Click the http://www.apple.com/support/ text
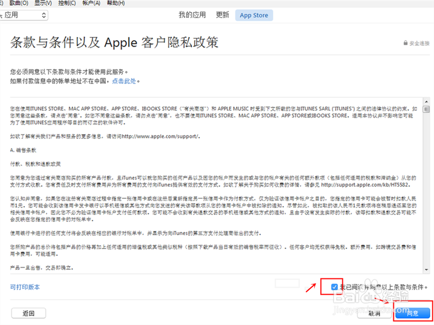The width and height of the screenshot is (434, 325). (x=160, y=136)
